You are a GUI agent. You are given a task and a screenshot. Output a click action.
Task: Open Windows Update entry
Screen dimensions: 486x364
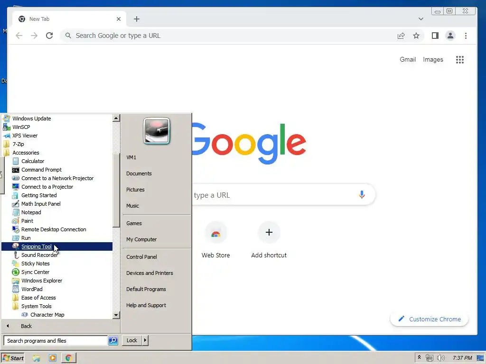(31, 118)
